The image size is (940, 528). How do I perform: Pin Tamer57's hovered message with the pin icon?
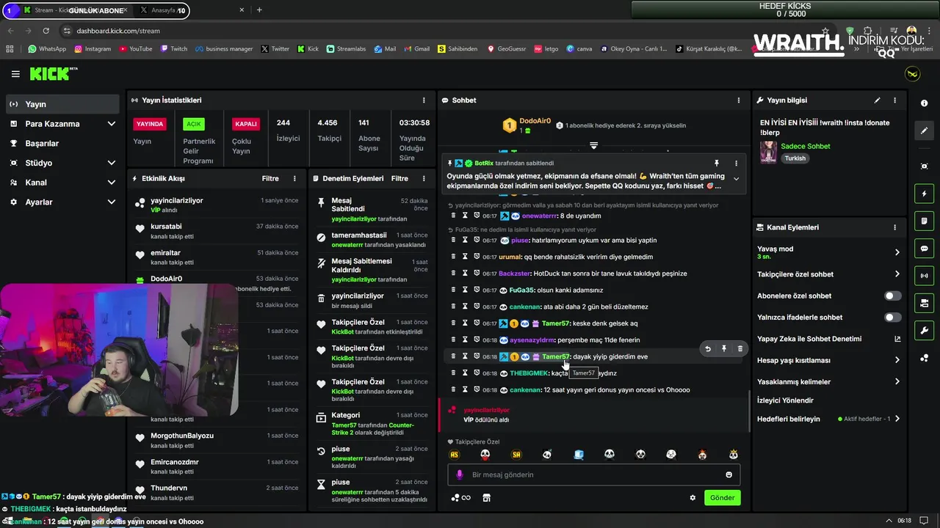click(x=723, y=349)
